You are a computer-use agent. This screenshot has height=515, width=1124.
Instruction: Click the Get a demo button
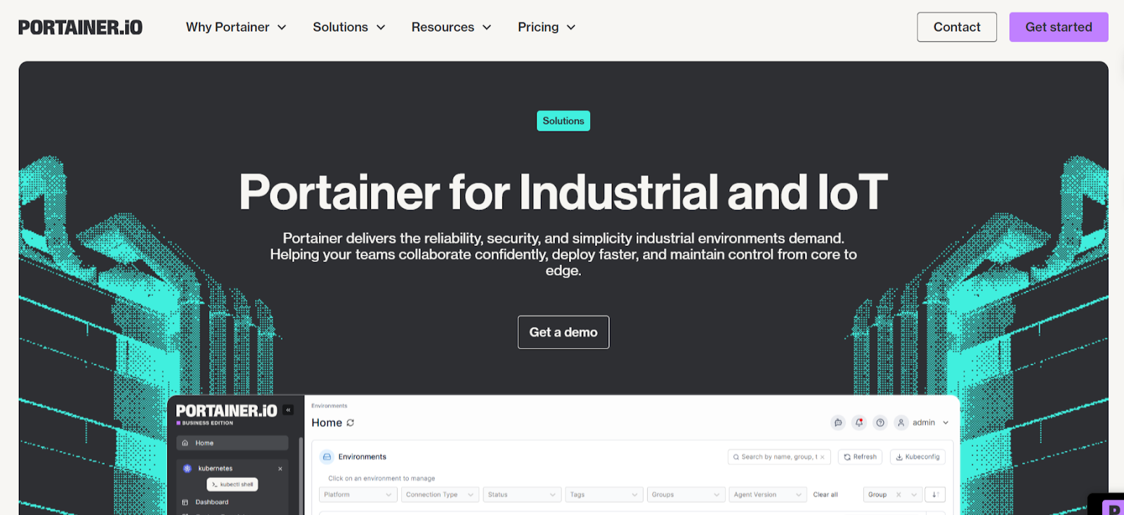563,332
